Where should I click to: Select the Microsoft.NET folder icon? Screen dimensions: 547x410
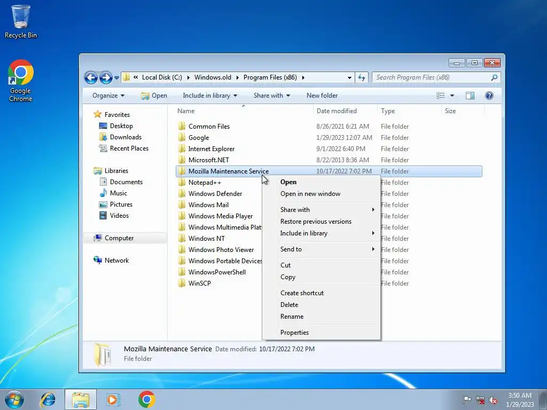click(182, 160)
